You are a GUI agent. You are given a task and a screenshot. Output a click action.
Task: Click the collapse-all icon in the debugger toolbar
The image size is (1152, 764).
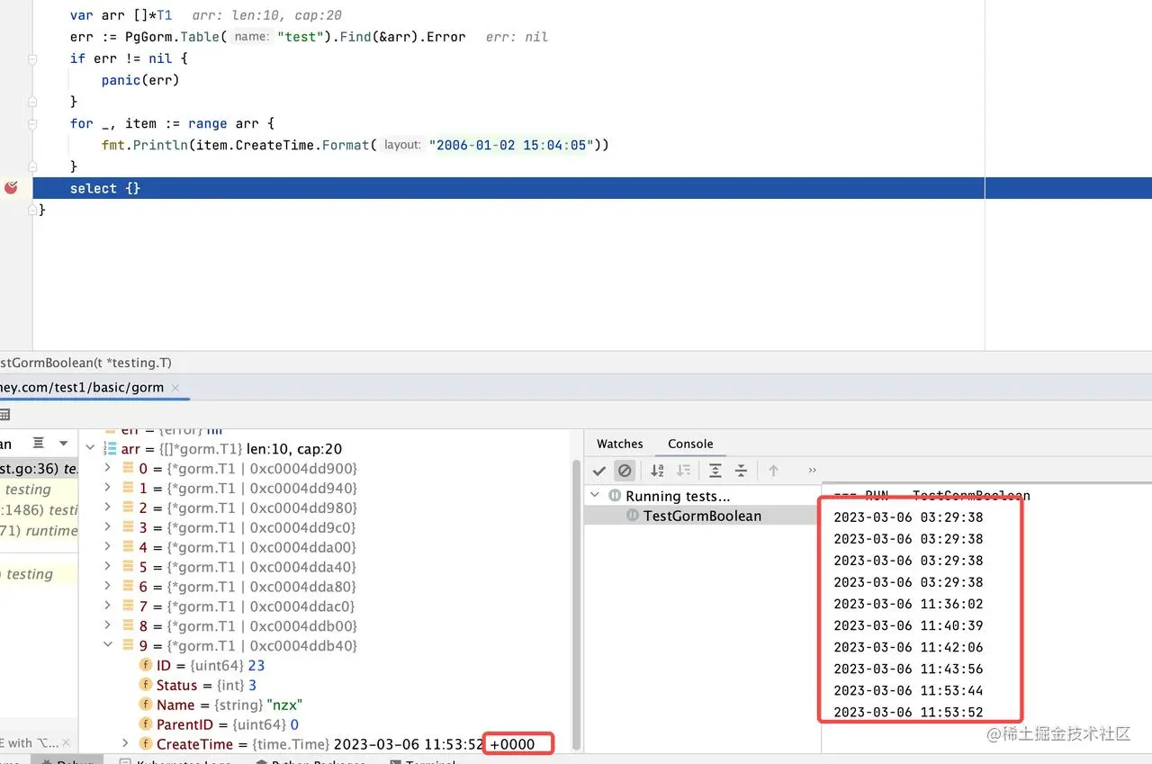741,471
